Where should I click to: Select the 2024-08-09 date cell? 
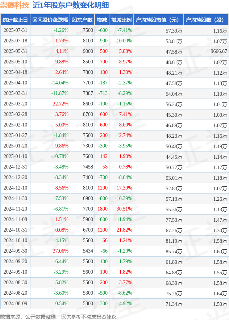15,303
